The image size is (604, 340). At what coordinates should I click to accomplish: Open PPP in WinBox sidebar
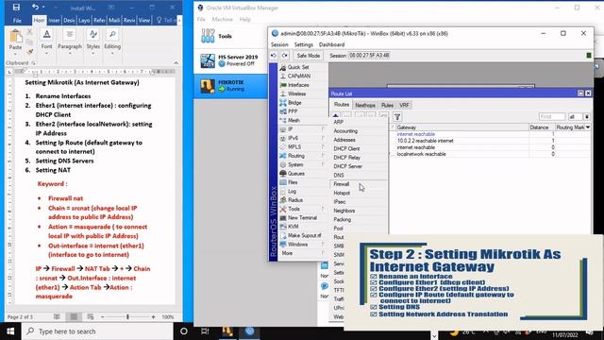pyautogui.click(x=293, y=111)
